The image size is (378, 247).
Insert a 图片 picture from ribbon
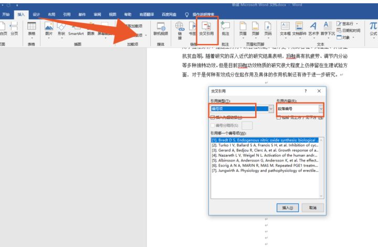pyautogui.click(x=49, y=29)
